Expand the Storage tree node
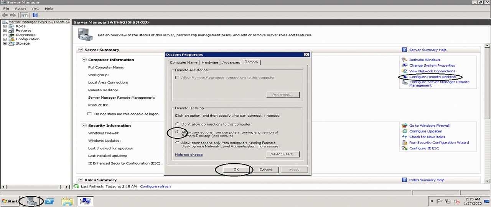This screenshot has width=491, height=207. tap(5, 43)
